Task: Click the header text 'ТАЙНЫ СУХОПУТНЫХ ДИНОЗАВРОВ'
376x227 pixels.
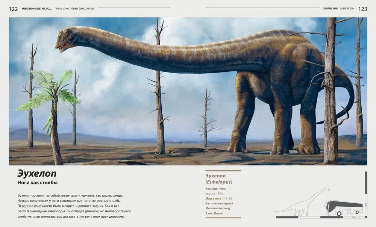Action: [74, 9]
